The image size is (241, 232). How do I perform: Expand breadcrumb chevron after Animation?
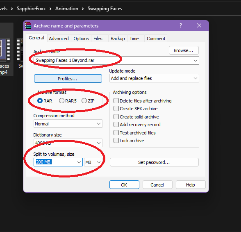pos(83,9)
